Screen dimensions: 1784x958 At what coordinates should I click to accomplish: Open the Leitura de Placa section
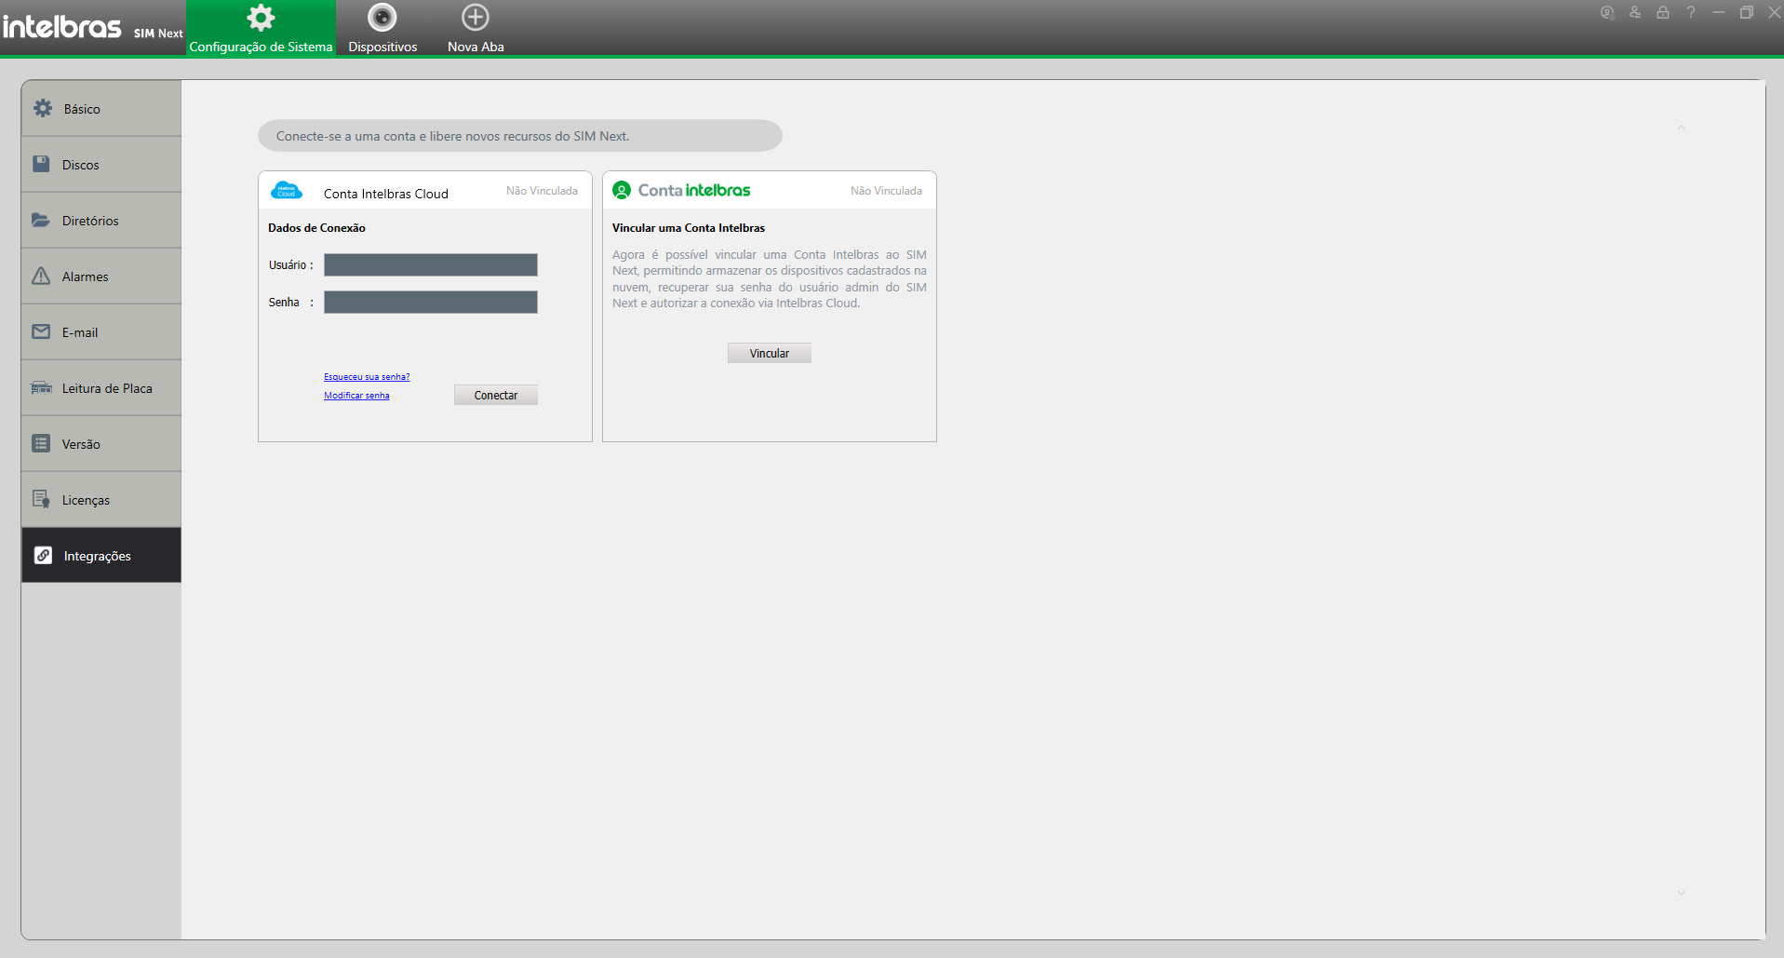tap(101, 388)
